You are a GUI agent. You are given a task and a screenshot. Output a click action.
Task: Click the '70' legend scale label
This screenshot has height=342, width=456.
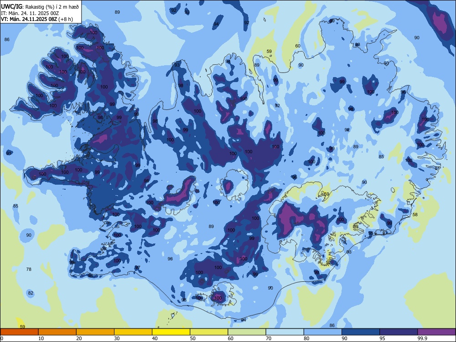[269, 338]
